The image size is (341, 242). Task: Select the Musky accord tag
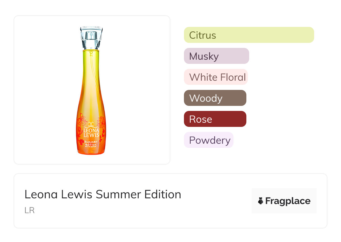[216, 56]
